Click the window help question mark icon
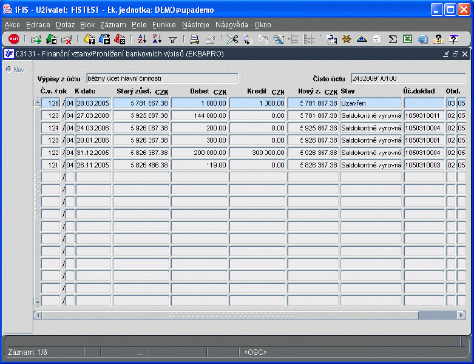This screenshot has width=474, height=364. [453, 39]
